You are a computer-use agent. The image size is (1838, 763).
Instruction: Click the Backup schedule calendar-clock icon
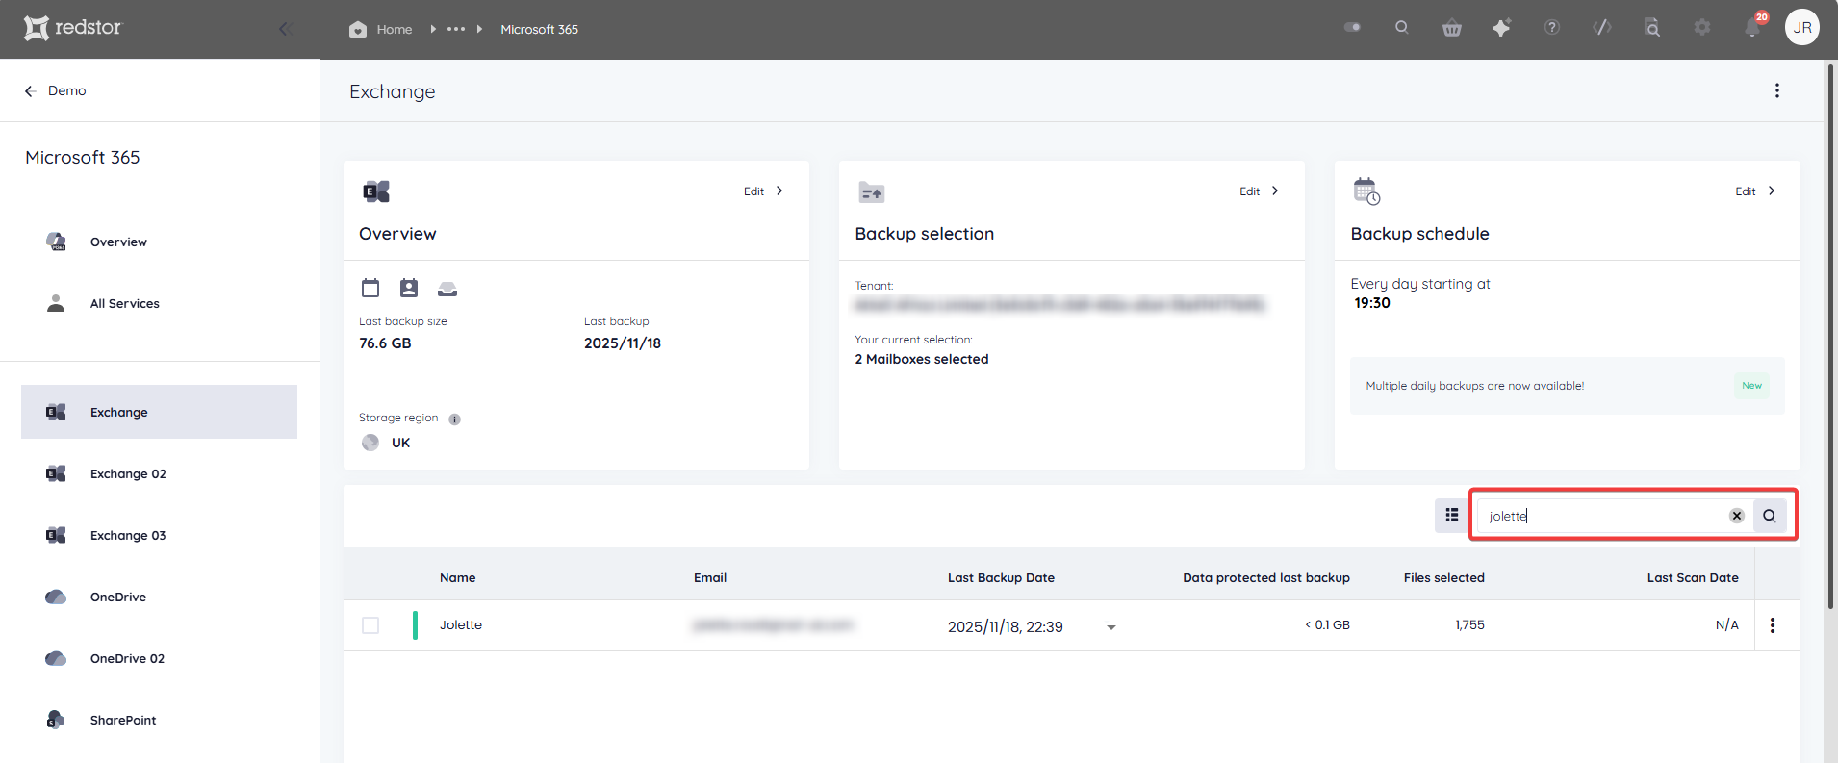click(x=1366, y=191)
